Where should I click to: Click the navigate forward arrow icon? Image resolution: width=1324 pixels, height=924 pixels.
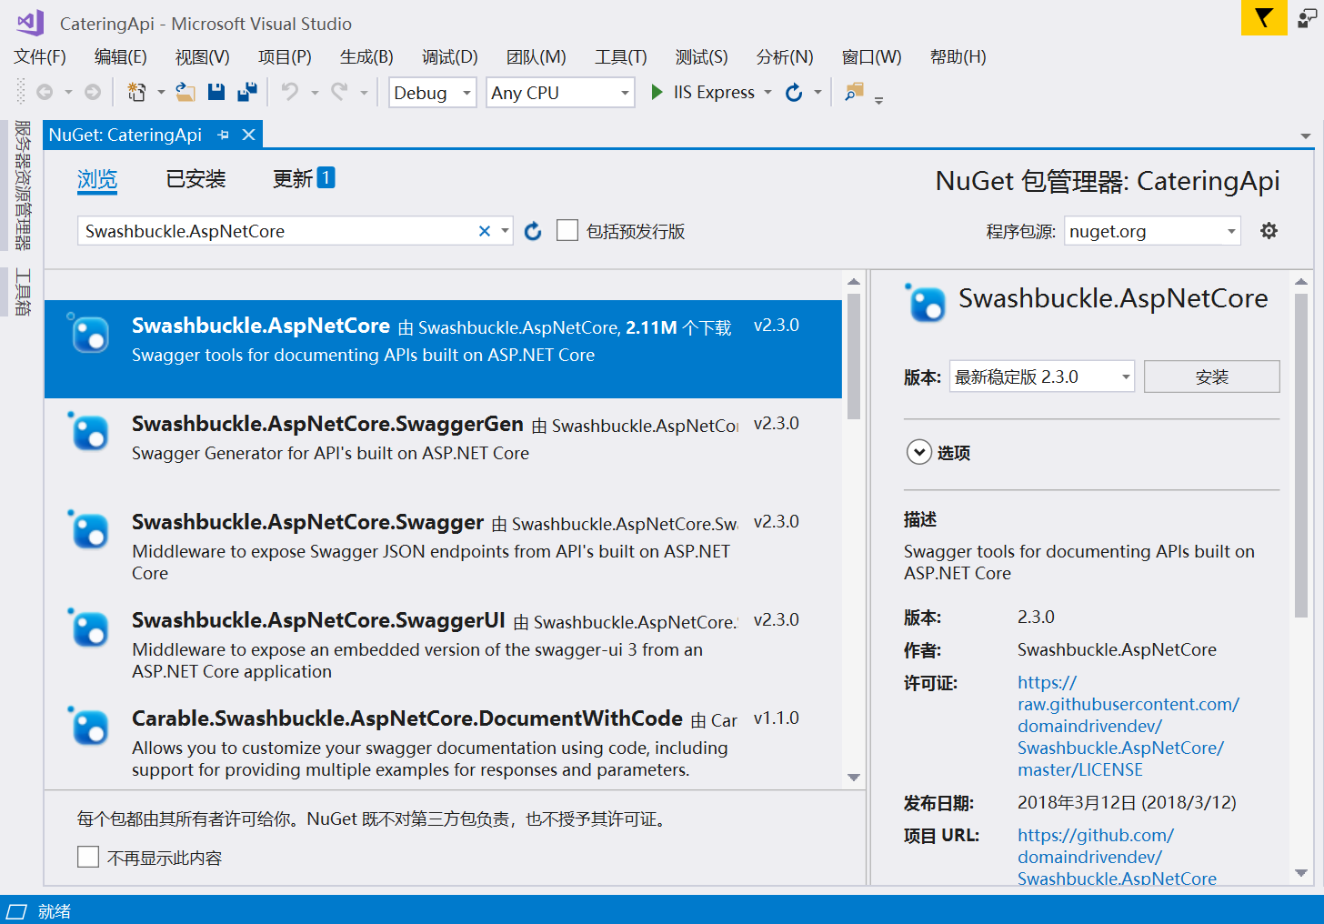point(93,92)
